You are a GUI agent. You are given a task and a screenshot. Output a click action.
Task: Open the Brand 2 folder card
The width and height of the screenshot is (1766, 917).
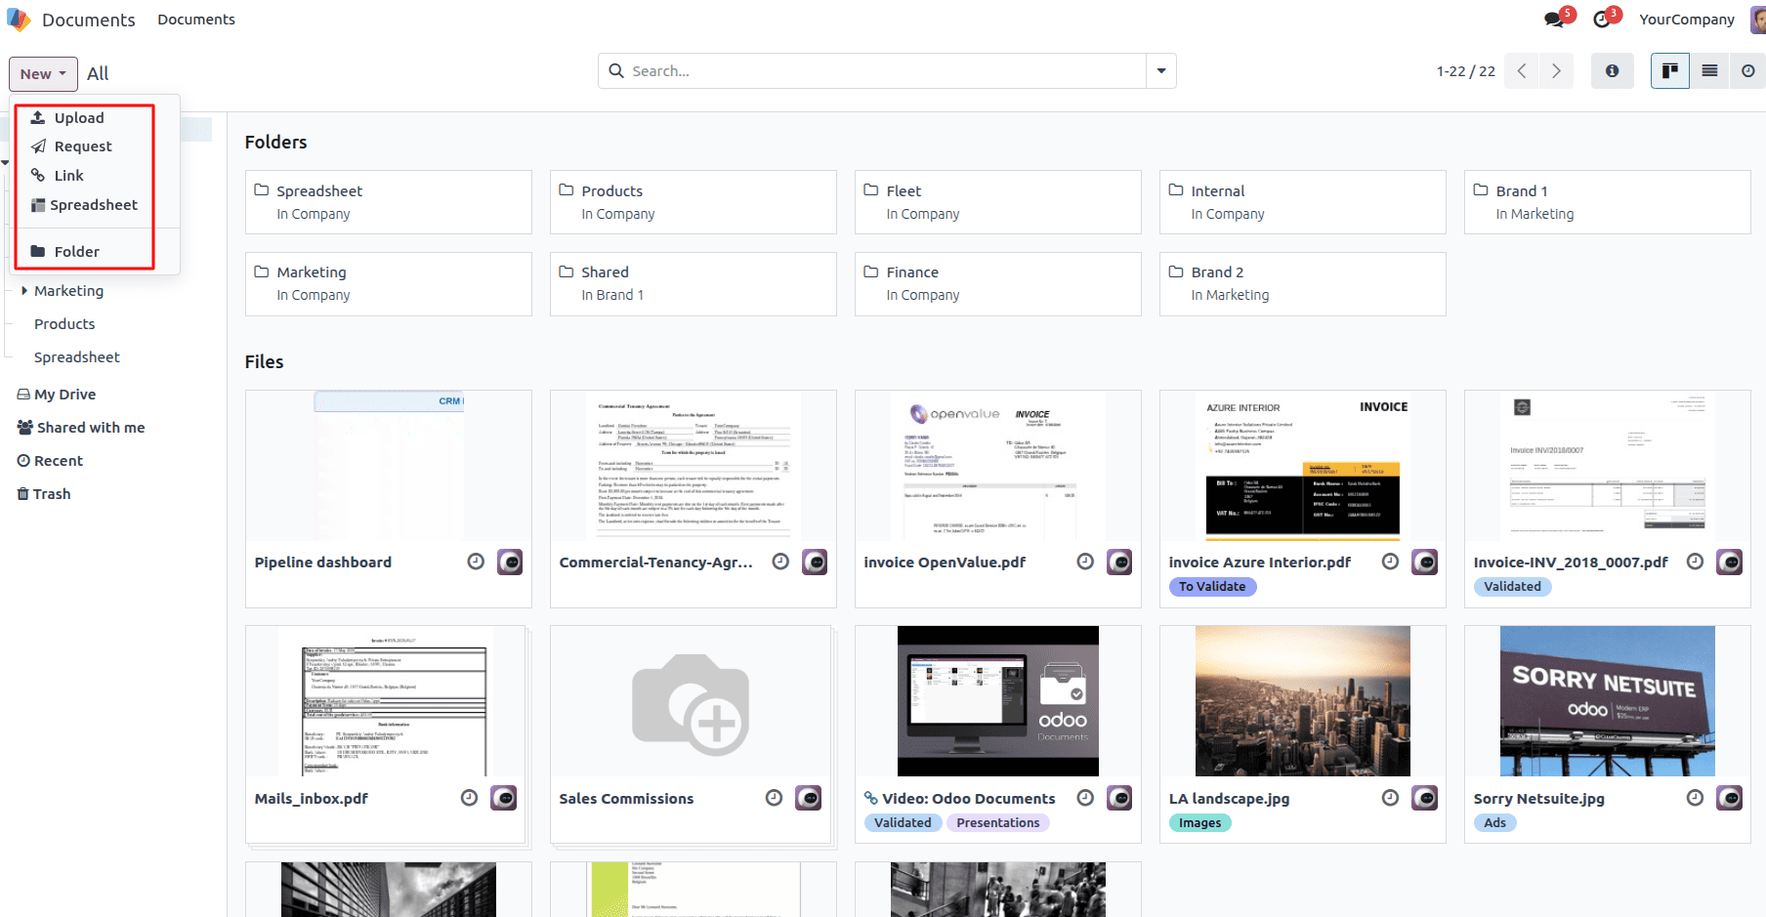pos(1303,284)
